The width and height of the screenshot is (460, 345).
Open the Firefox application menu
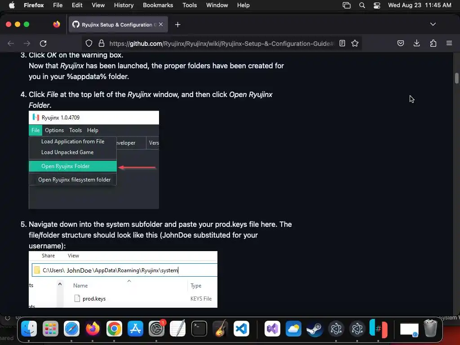pyautogui.click(x=34, y=5)
